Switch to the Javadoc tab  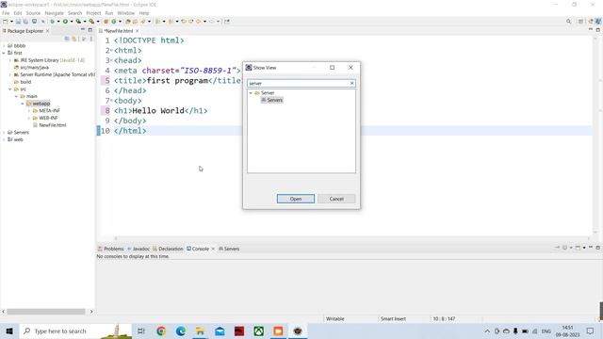point(139,249)
